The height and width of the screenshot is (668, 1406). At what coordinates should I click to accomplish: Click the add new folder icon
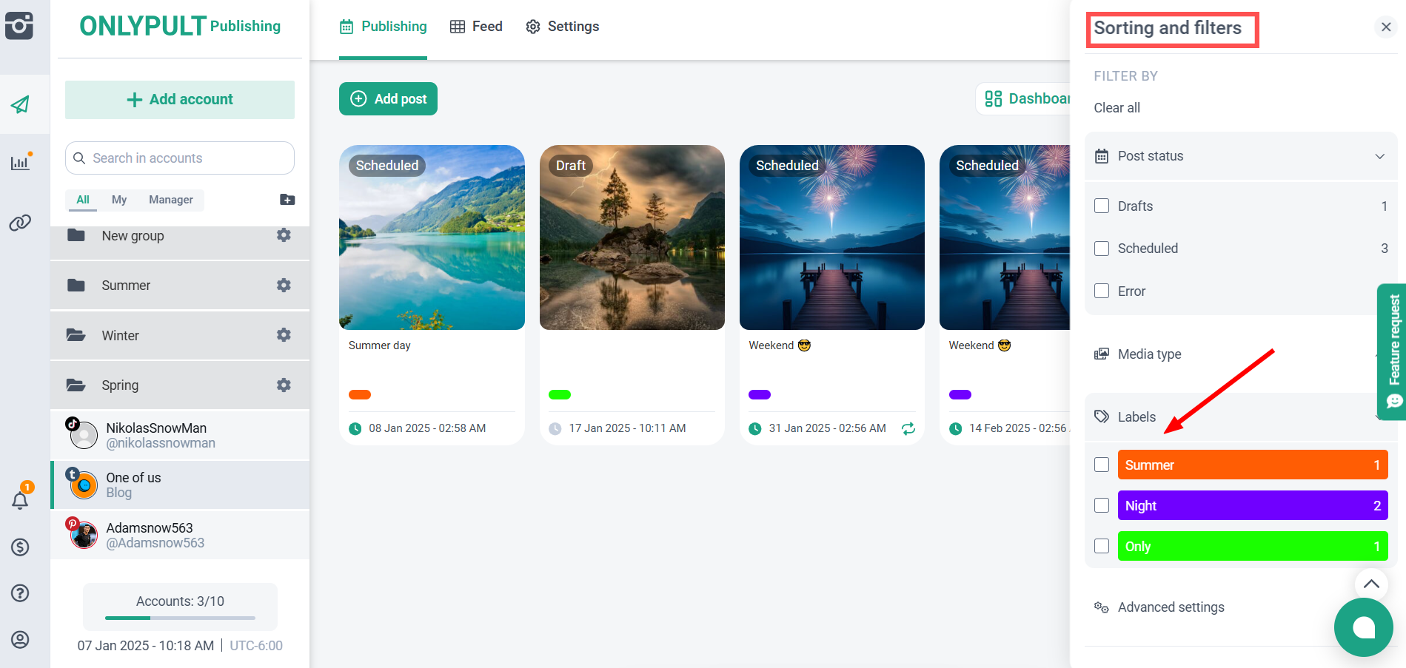tap(287, 200)
